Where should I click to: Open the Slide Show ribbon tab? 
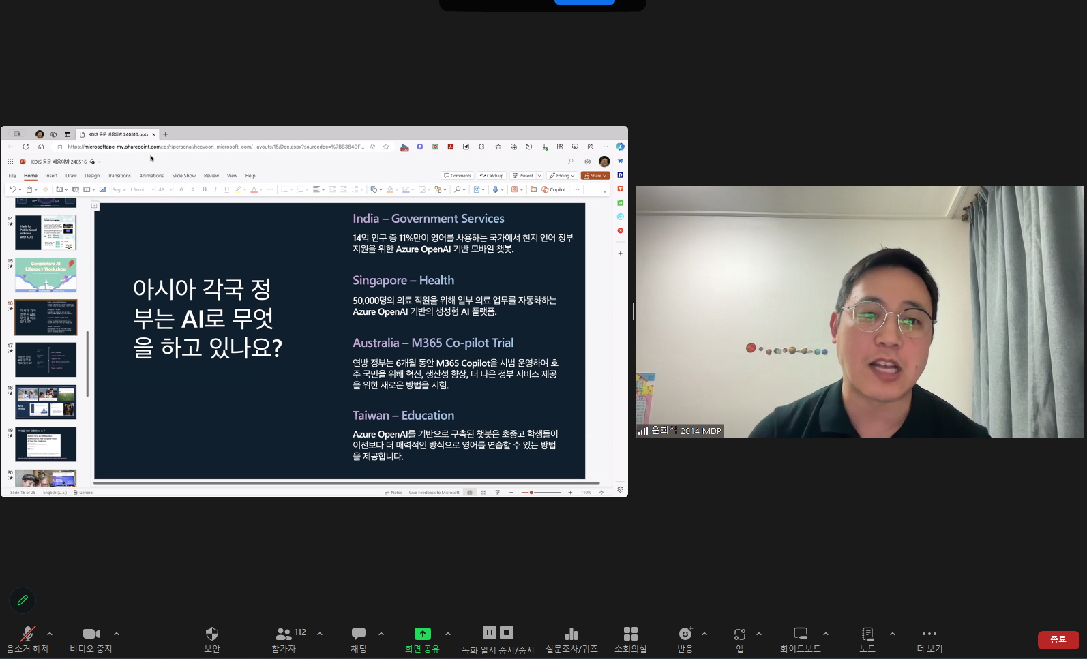coord(183,176)
